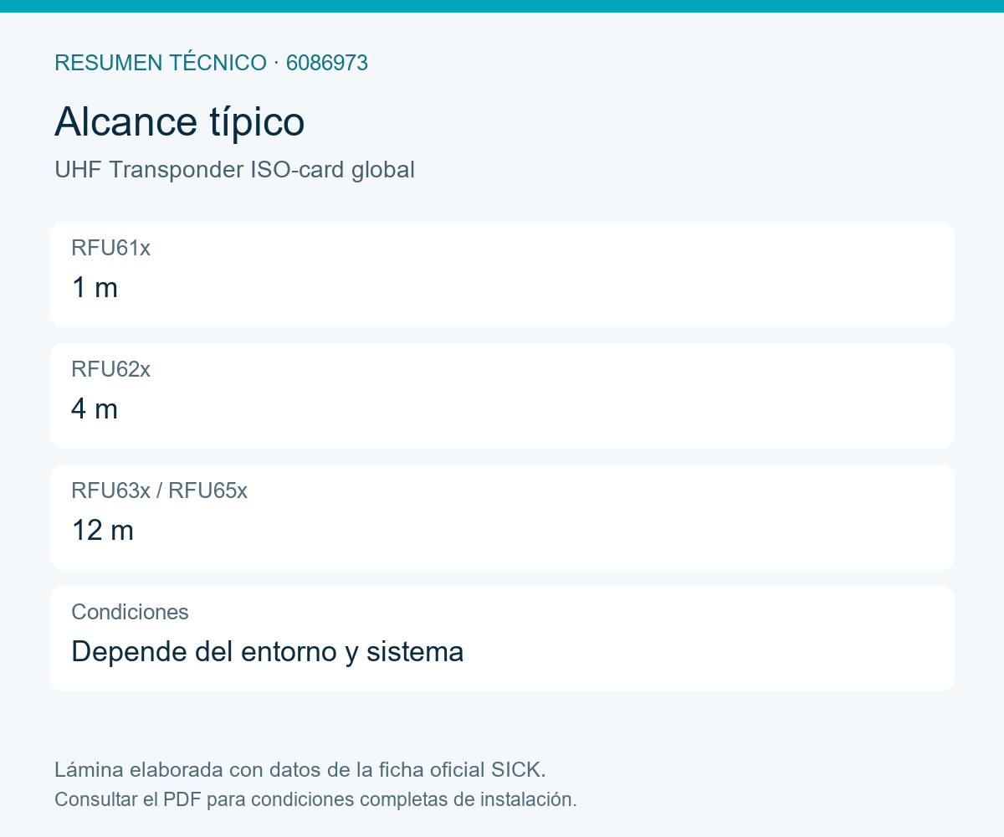The image size is (1004, 837).
Task: Select the document number 6086973
Action: click(327, 63)
